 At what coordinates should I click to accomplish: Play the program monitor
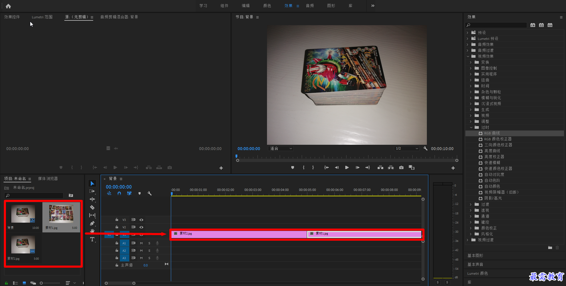pyautogui.click(x=347, y=168)
